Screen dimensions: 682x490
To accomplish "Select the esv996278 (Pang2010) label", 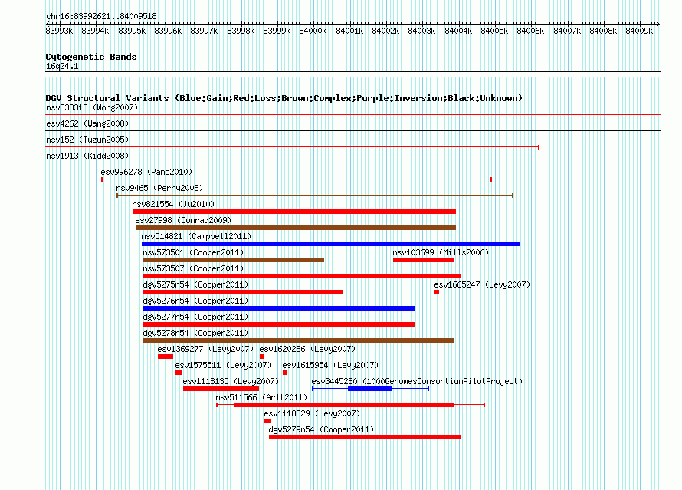I will [146, 172].
